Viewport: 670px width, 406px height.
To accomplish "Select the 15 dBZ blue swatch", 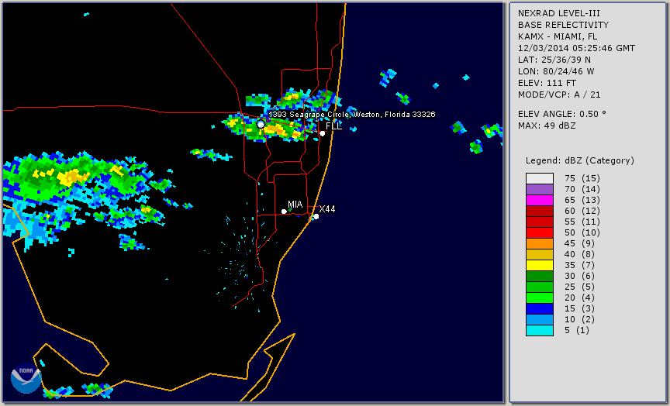I will point(540,308).
